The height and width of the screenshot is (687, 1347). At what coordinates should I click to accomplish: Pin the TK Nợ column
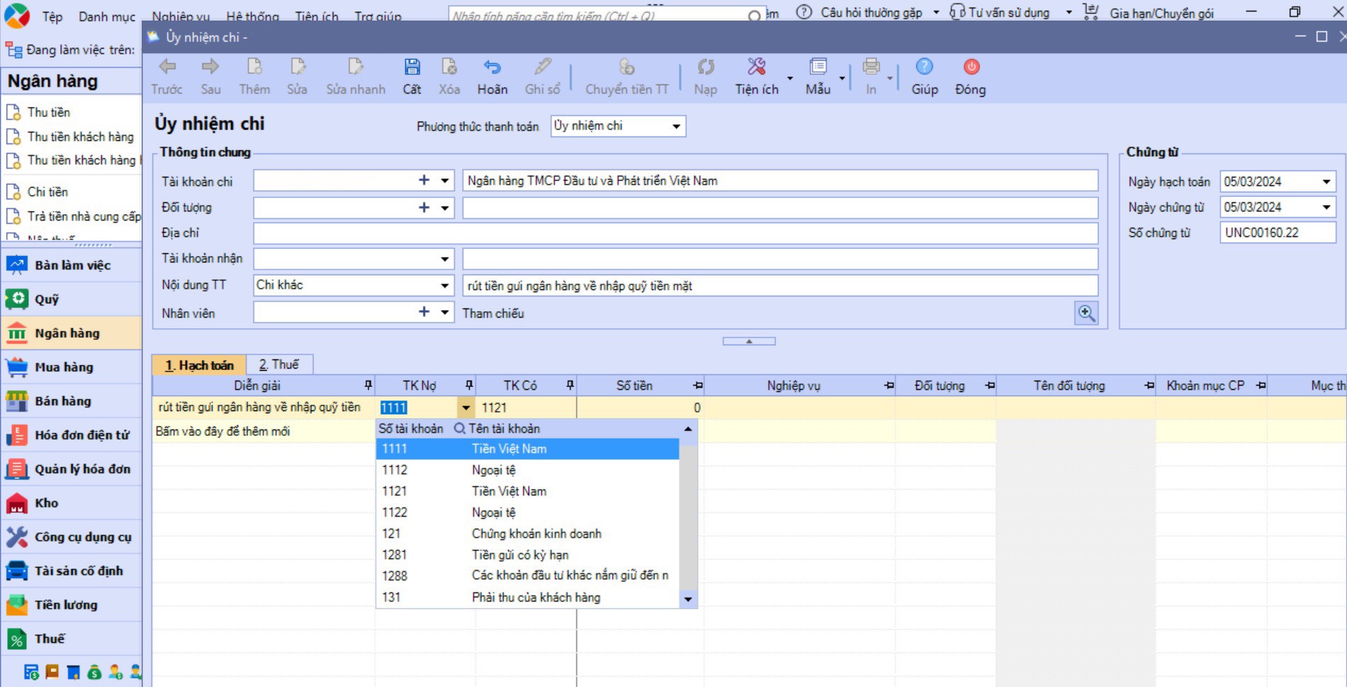pyautogui.click(x=469, y=385)
